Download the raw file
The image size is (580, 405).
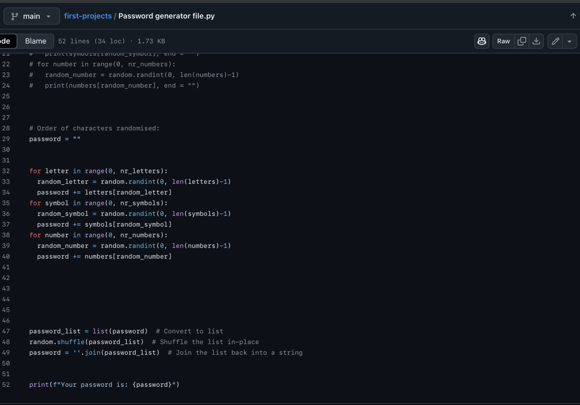536,41
